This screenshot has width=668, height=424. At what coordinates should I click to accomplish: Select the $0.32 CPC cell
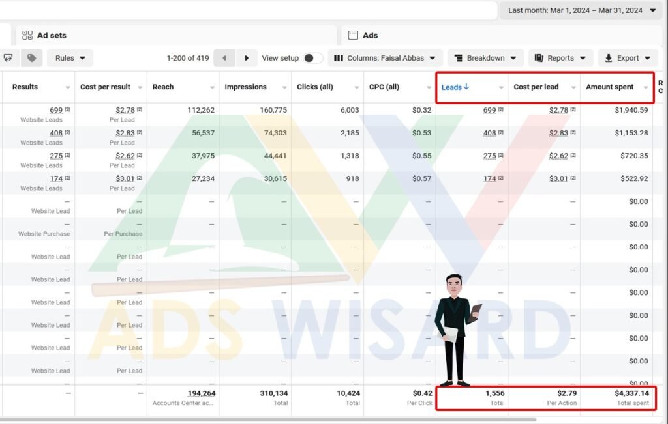[x=422, y=110]
